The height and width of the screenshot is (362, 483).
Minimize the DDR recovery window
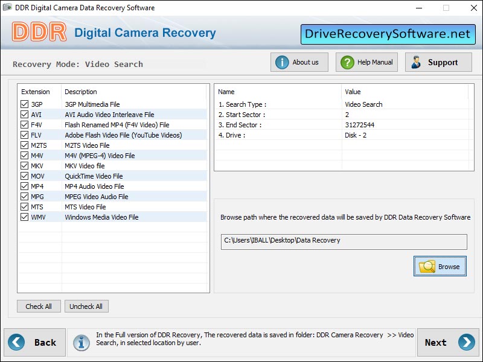tap(419, 8)
